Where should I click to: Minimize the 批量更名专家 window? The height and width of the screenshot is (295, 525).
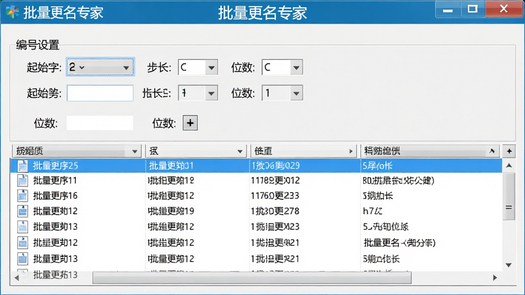(x=448, y=9)
